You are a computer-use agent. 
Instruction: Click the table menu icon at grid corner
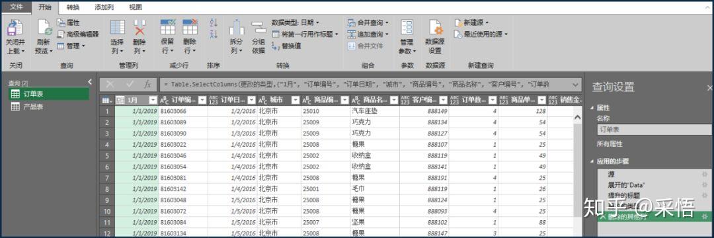[106, 100]
